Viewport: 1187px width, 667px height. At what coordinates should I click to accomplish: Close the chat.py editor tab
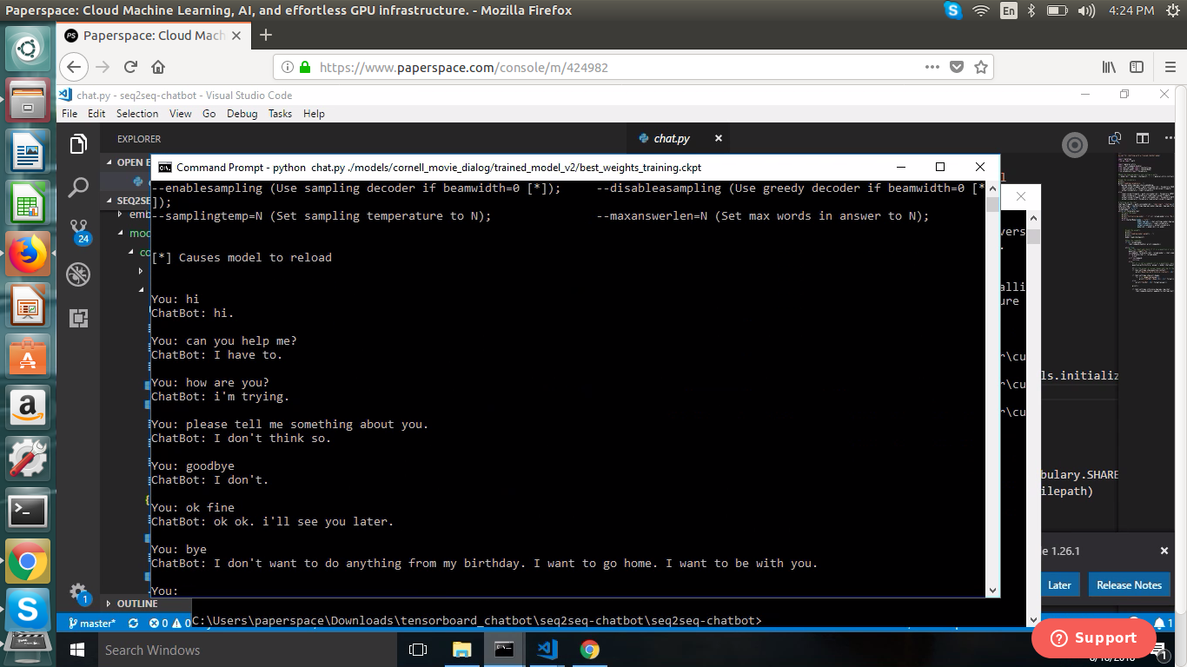[x=719, y=138]
